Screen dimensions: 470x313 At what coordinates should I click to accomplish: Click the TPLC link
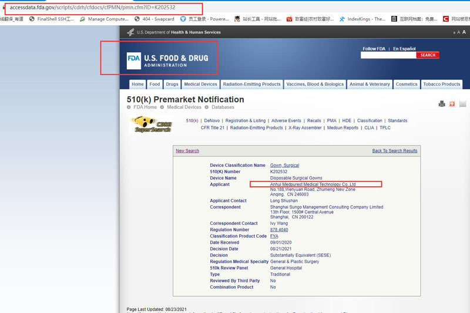(385, 127)
